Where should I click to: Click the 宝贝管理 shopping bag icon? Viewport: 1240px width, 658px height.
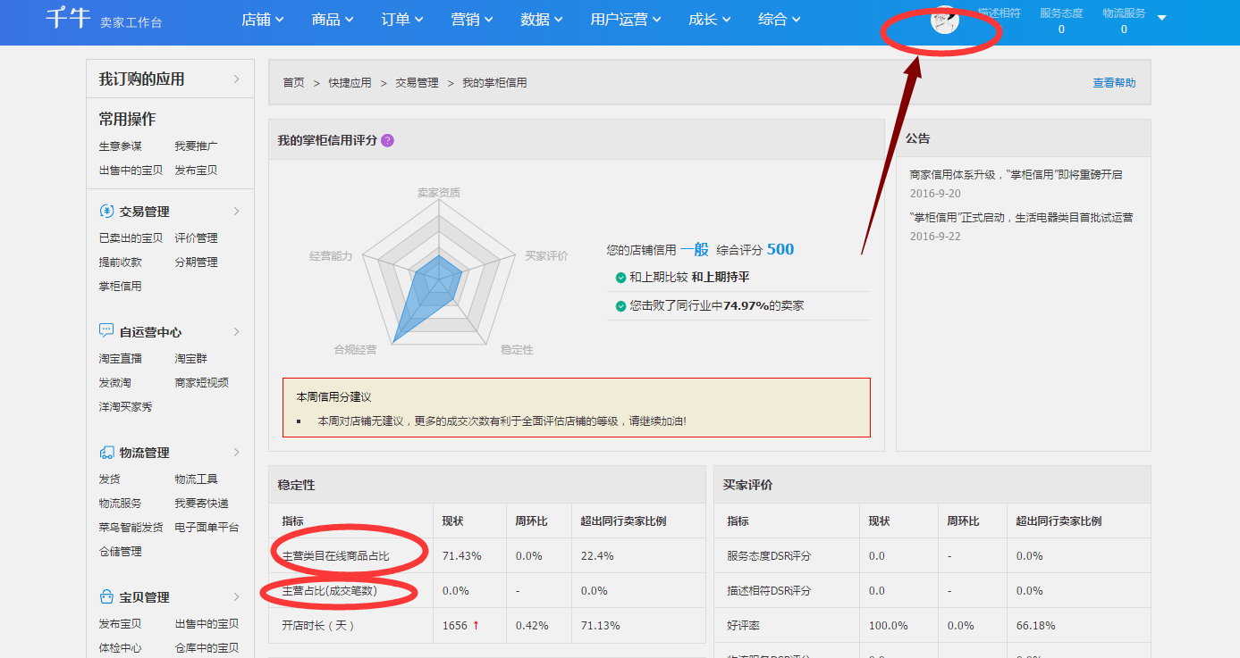(106, 597)
